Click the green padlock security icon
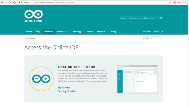 (x=19, y=2)
